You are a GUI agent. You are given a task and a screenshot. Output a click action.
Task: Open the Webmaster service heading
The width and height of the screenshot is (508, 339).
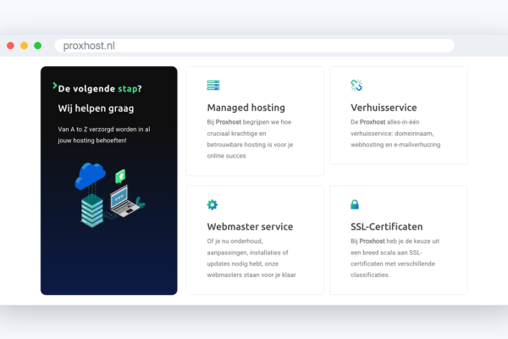point(250,227)
